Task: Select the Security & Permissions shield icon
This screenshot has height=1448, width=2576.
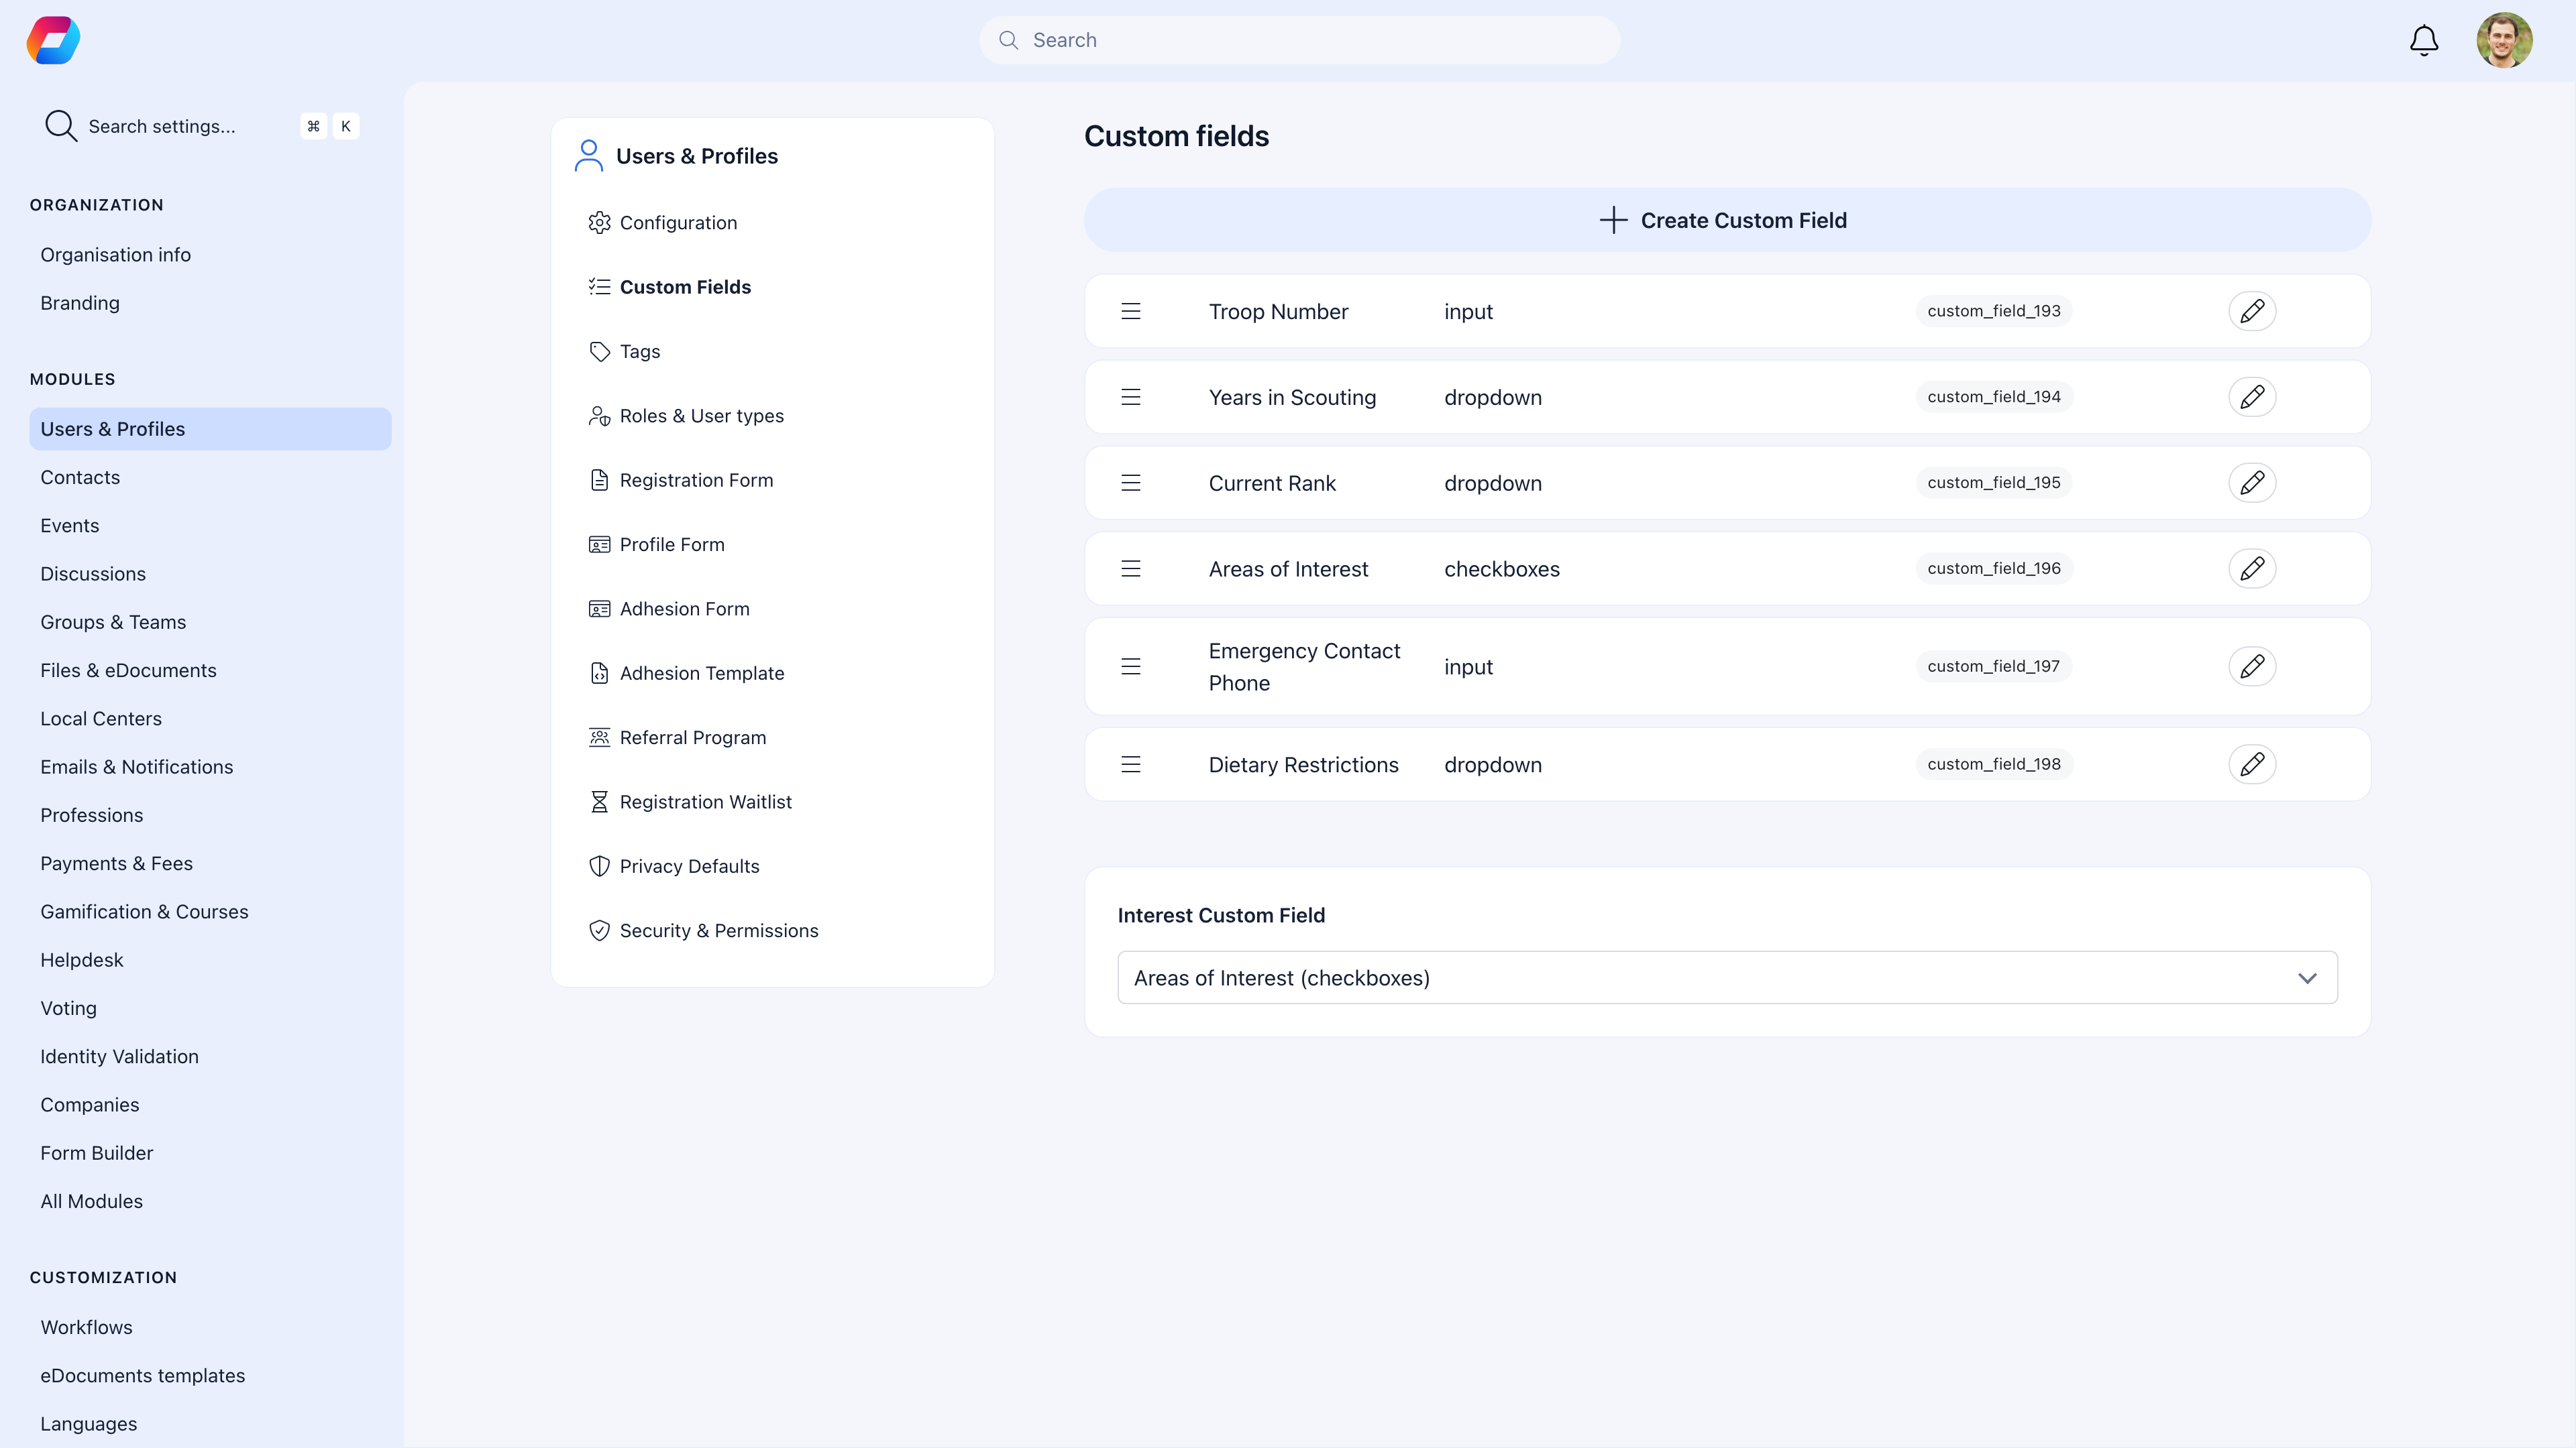Action: [600, 930]
